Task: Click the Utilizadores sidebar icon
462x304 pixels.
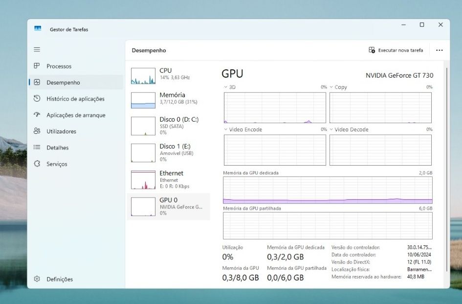Action: (37, 131)
